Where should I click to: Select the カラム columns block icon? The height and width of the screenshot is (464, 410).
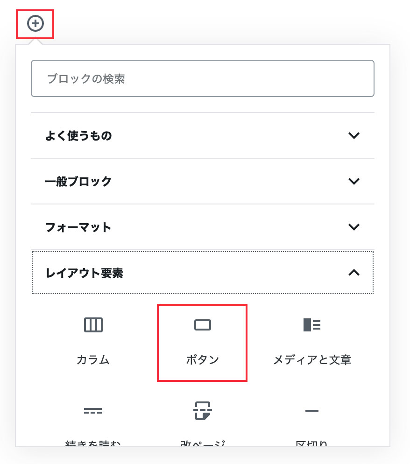pyautogui.click(x=93, y=325)
